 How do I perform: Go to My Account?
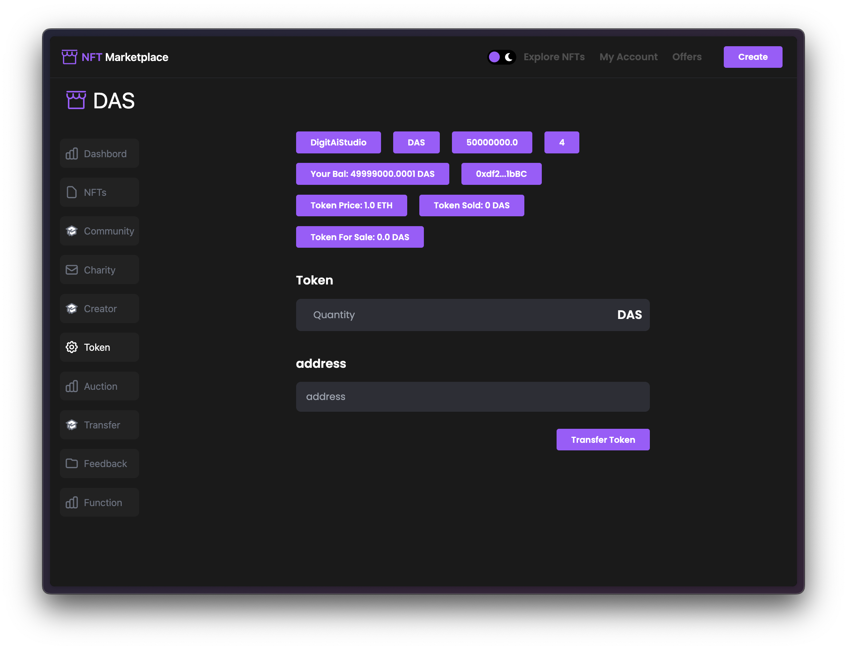628,57
